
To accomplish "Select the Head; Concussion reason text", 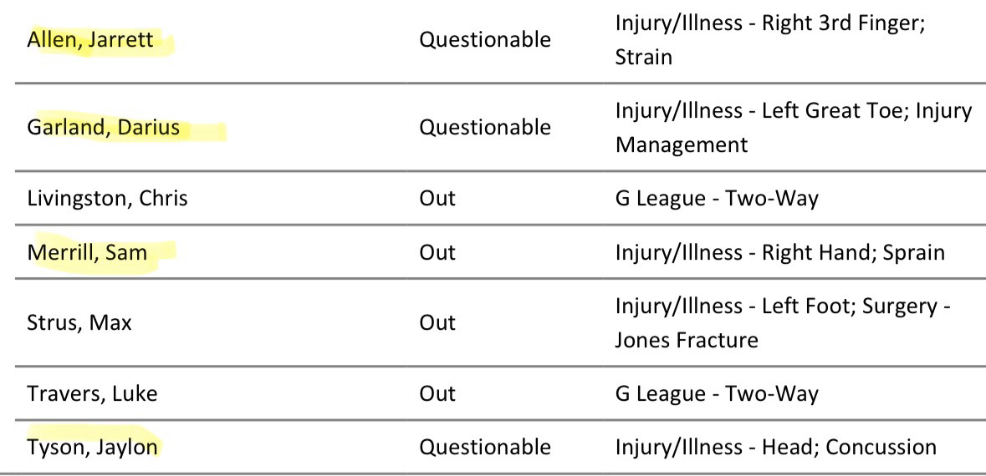I will (x=775, y=447).
